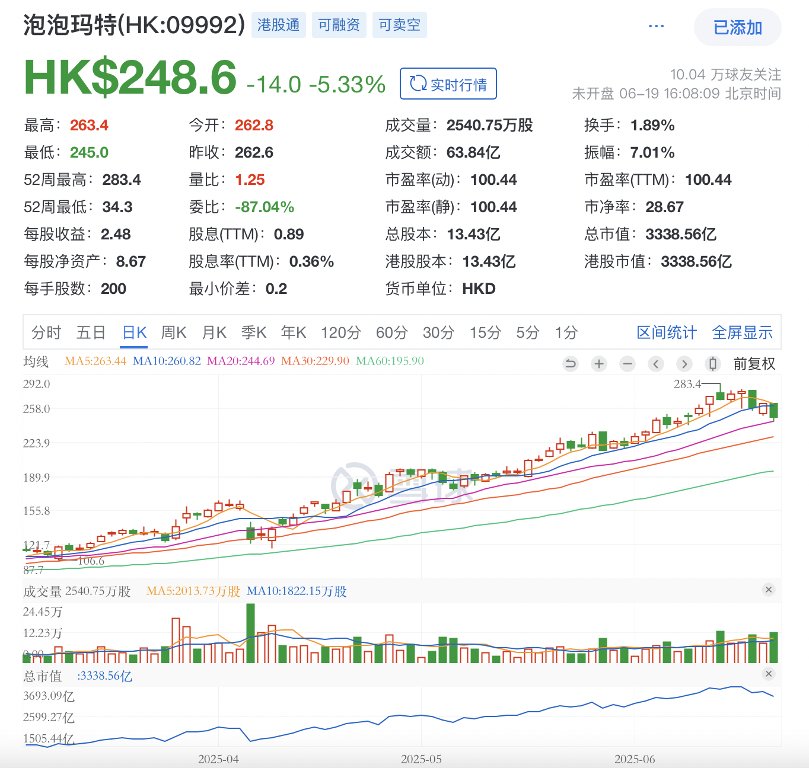Click the 可卖空 tag

pos(400,25)
